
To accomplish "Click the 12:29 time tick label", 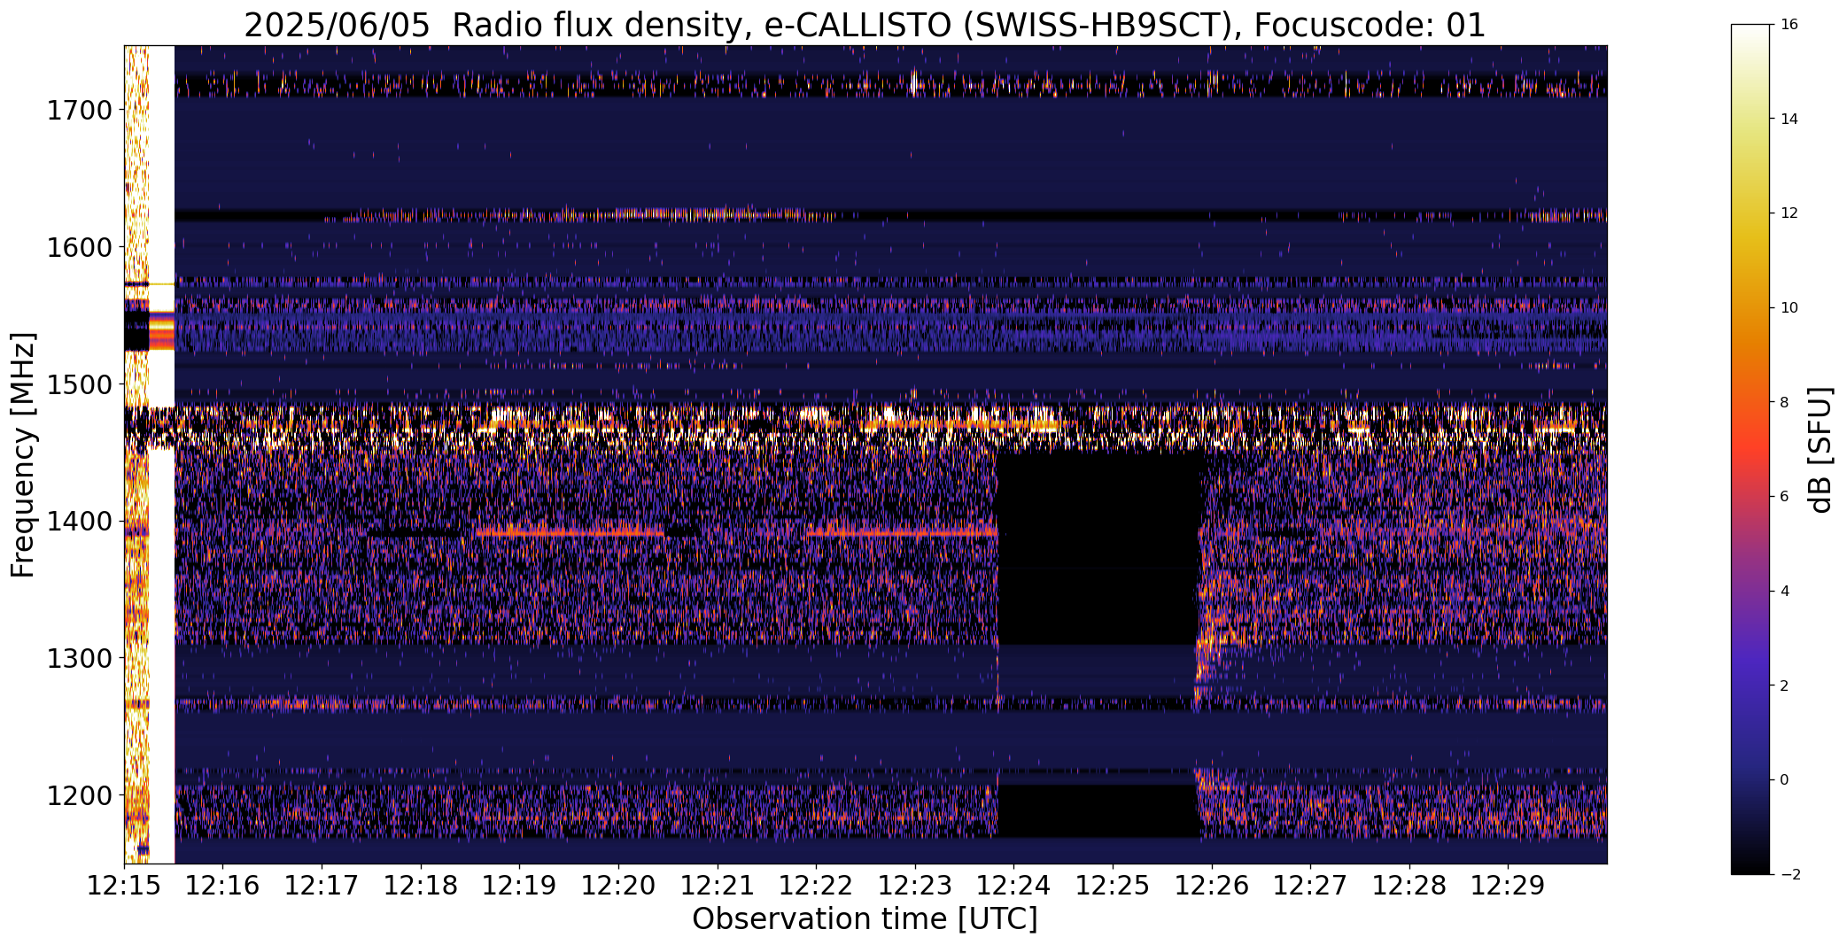I will (x=1509, y=885).
